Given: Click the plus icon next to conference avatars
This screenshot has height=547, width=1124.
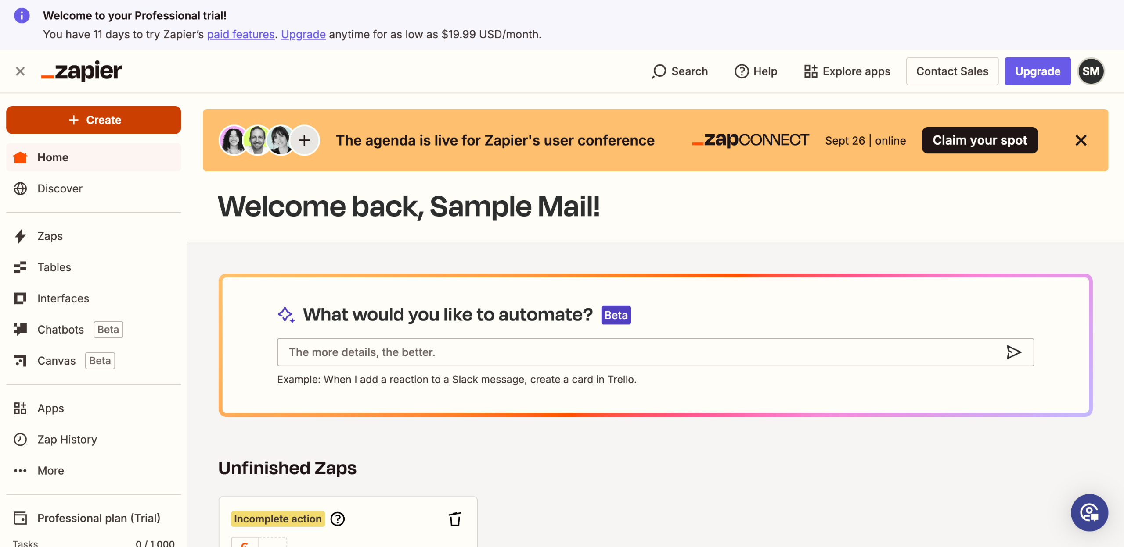Looking at the screenshot, I should tap(304, 140).
